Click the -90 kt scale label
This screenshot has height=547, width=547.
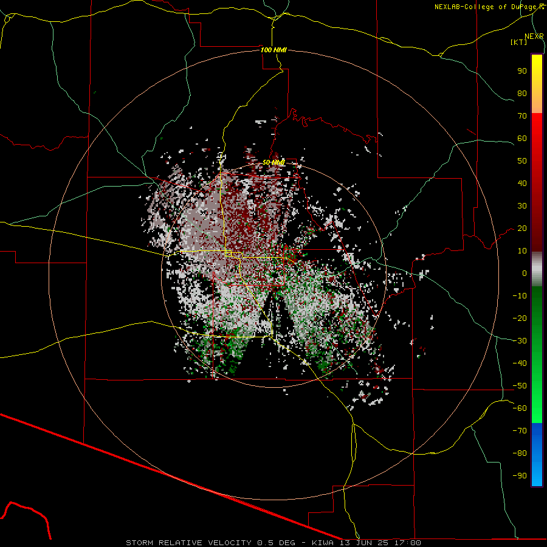pos(520,476)
